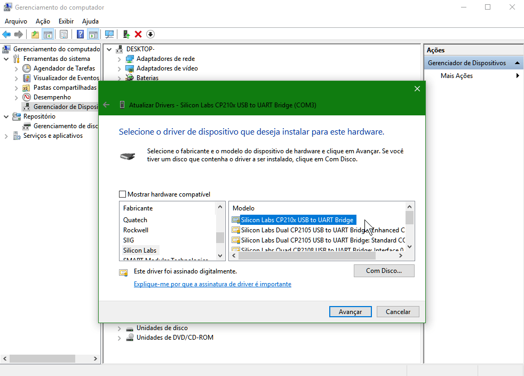Scan for hardware changes using the monitor icon
The height and width of the screenshot is (376, 524).
[x=109, y=34]
